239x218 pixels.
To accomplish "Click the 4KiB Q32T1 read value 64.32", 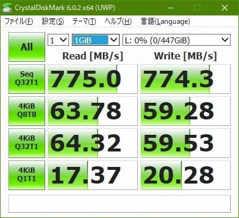I will pyautogui.click(x=93, y=143).
